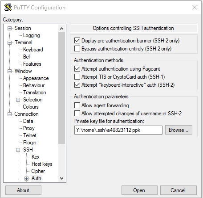This screenshot has height=198, width=203.
Task: Click the Category tree scrollbar thumb
Action: pyautogui.click(x=61, y=88)
